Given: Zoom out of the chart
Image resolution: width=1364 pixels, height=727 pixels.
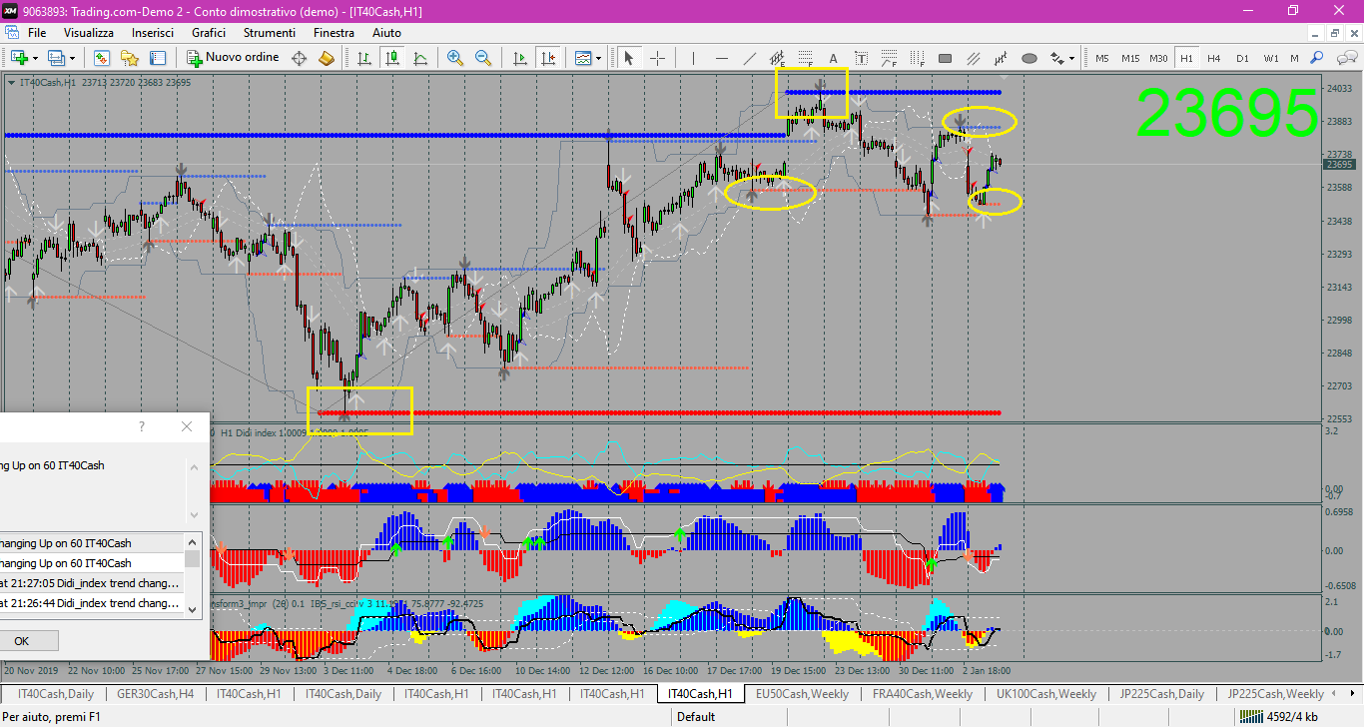Looking at the screenshot, I should [x=483, y=58].
